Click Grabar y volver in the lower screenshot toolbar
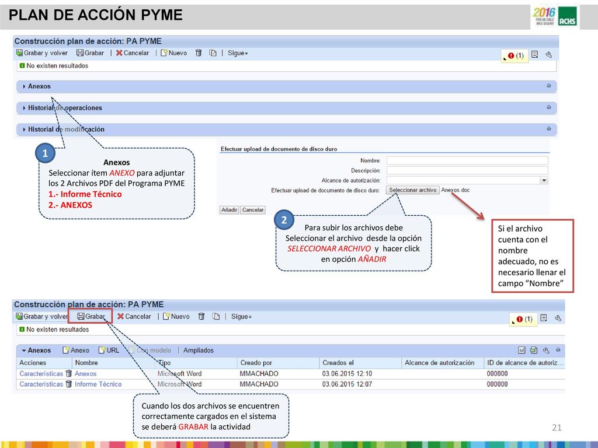Viewport: 598px width, 448px height. (x=42, y=317)
